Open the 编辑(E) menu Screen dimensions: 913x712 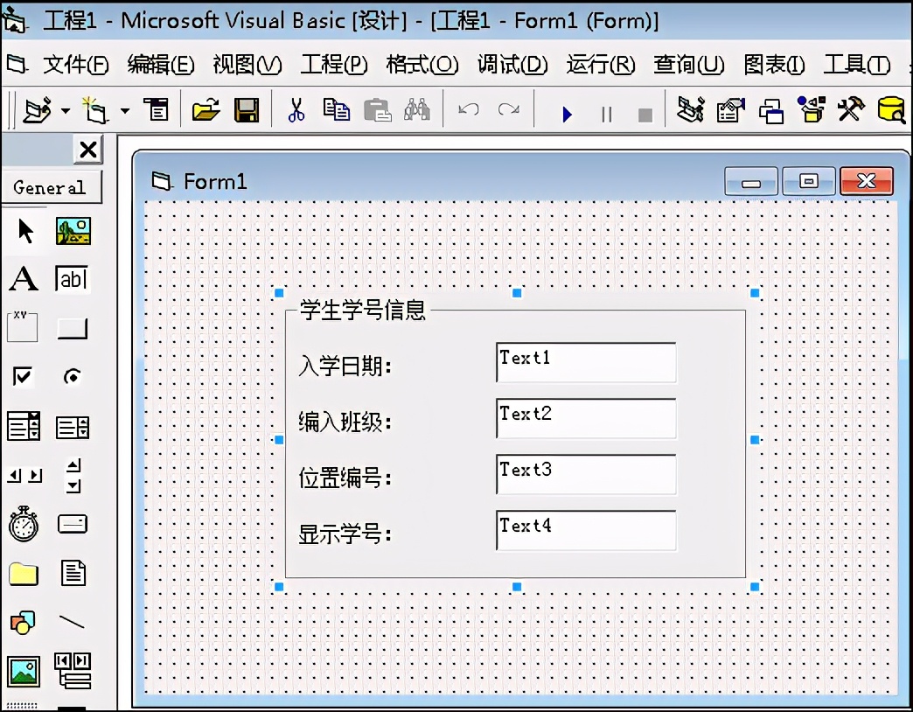(x=161, y=64)
